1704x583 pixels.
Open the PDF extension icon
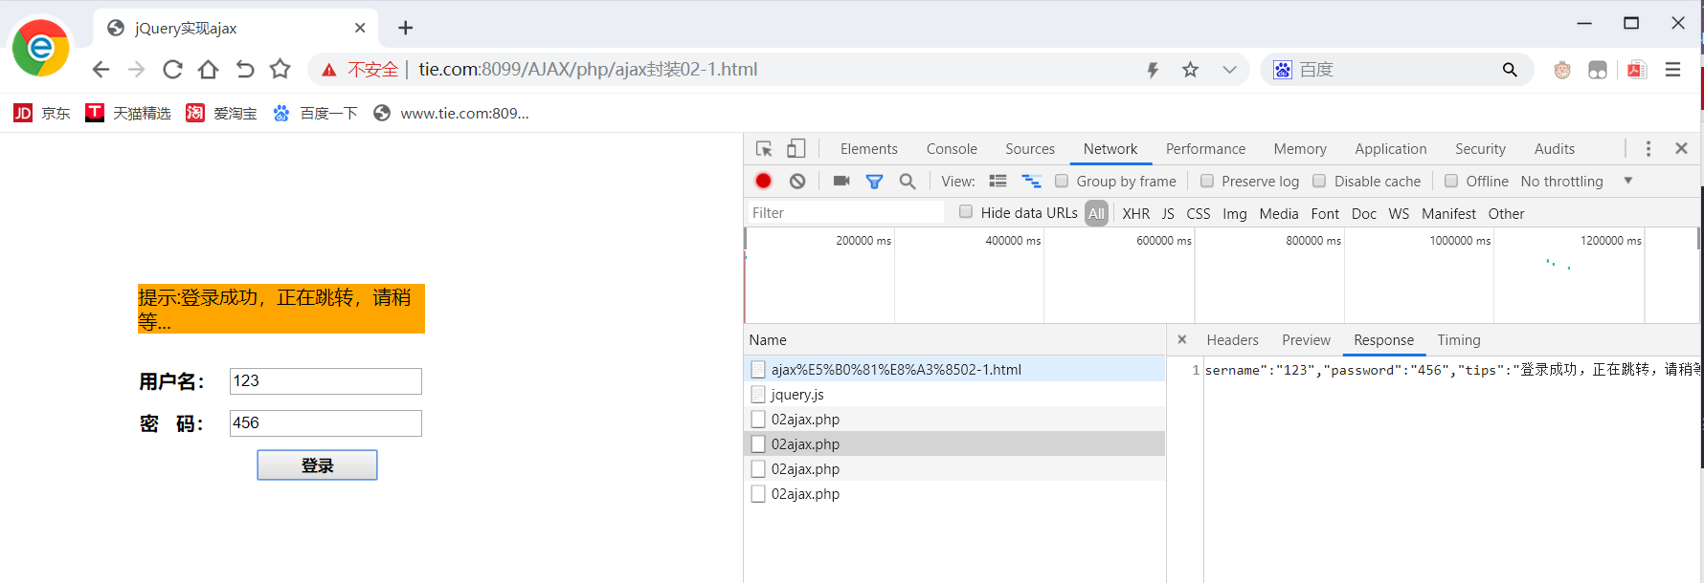coord(1637,69)
